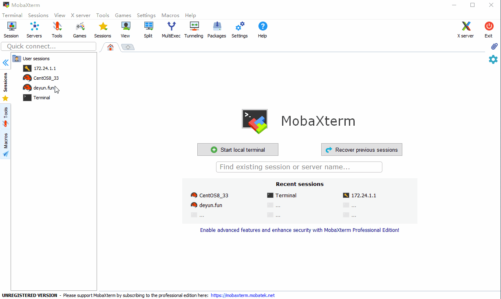This screenshot has width=501, height=299.
Task: Open the Macros menu
Action: 170,15
